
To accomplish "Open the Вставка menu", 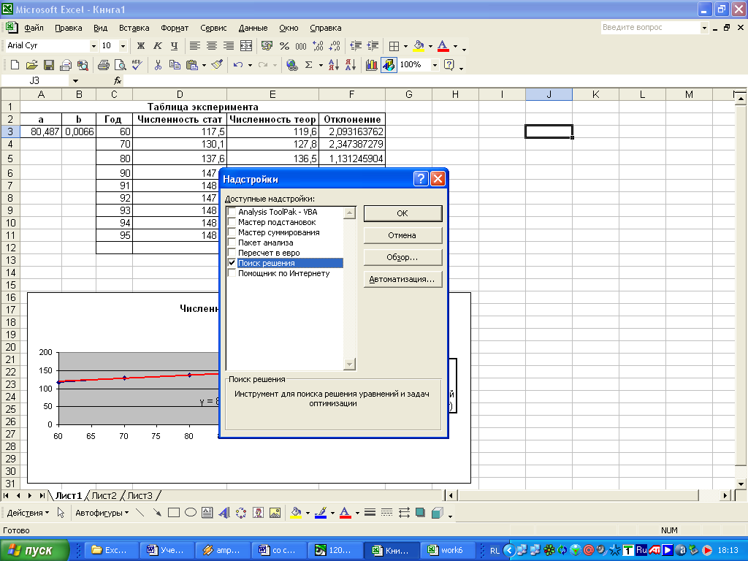I will (134, 28).
